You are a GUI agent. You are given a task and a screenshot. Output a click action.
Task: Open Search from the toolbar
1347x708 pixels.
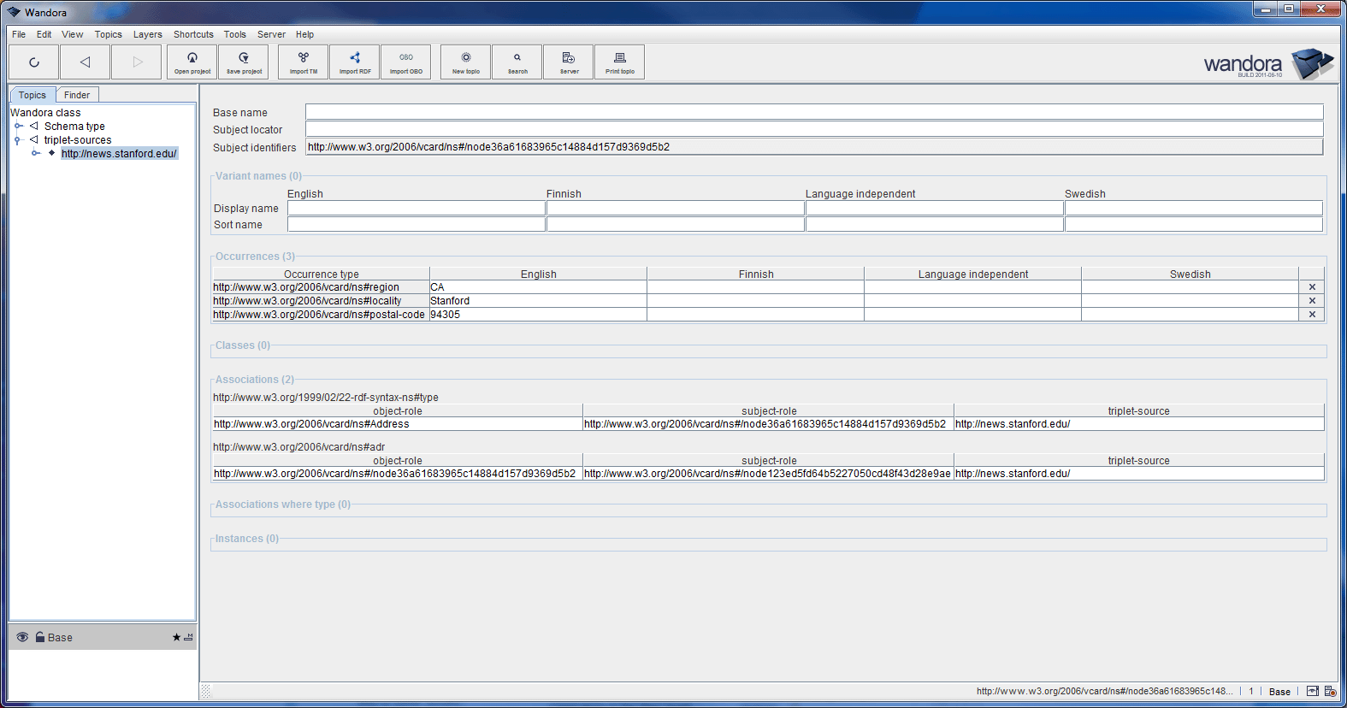(517, 62)
